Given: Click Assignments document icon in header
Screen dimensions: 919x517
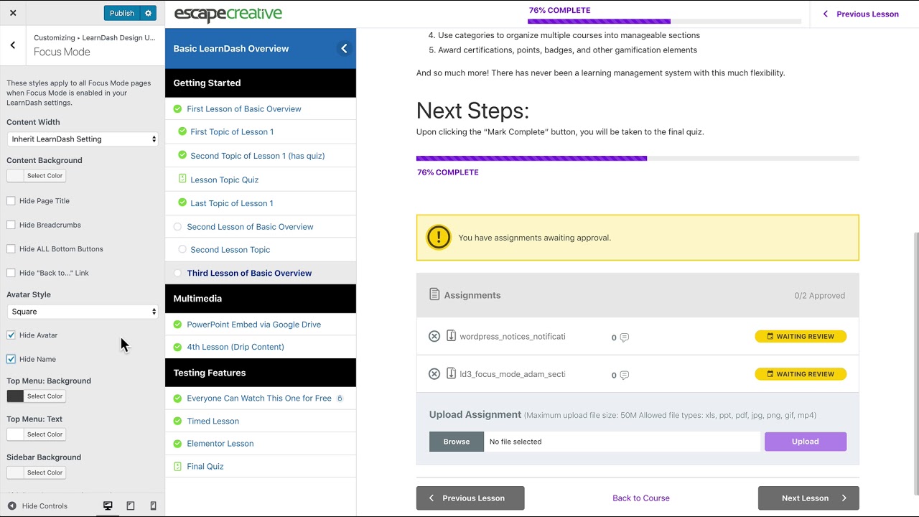Looking at the screenshot, I should point(434,294).
